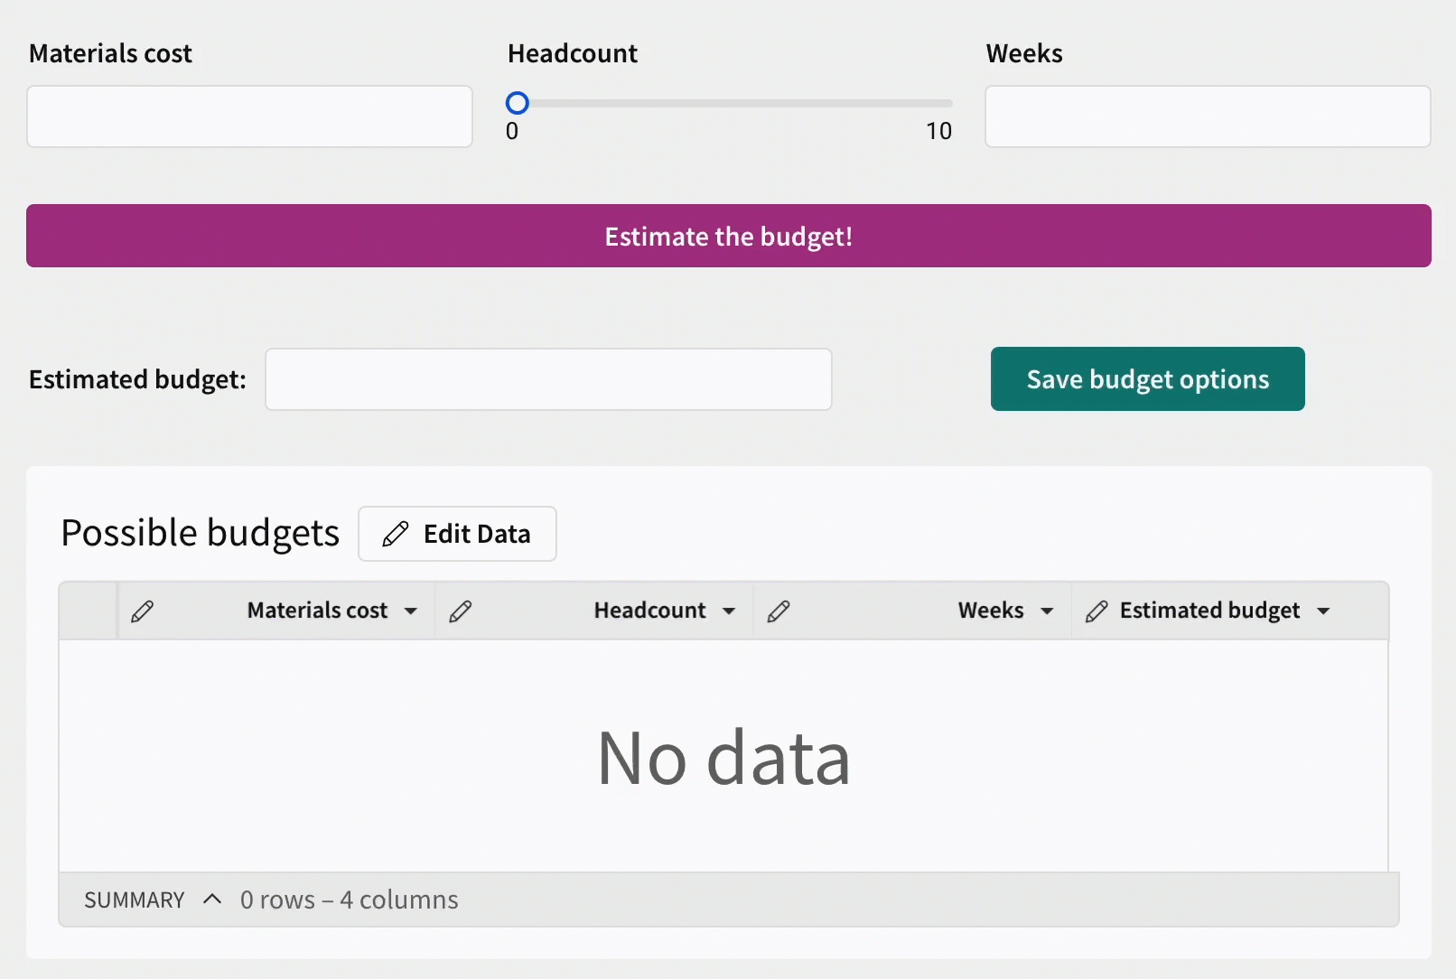Open Weeks column dropdown arrow
Screen dimensions: 1456x979
pos(1047,611)
